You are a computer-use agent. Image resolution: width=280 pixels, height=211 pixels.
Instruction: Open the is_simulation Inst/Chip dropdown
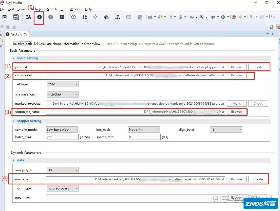[x=62, y=94]
